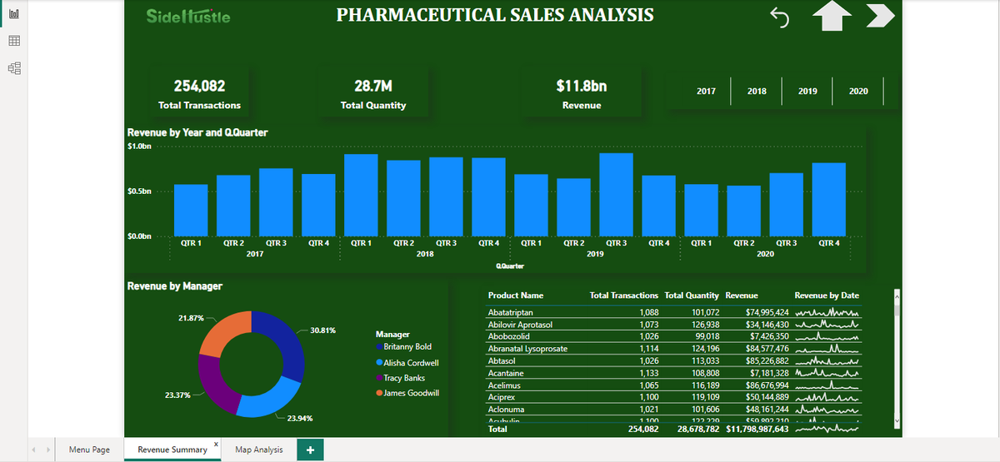Close the Revenue Summary tab

pyautogui.click(x=216, y=445)
